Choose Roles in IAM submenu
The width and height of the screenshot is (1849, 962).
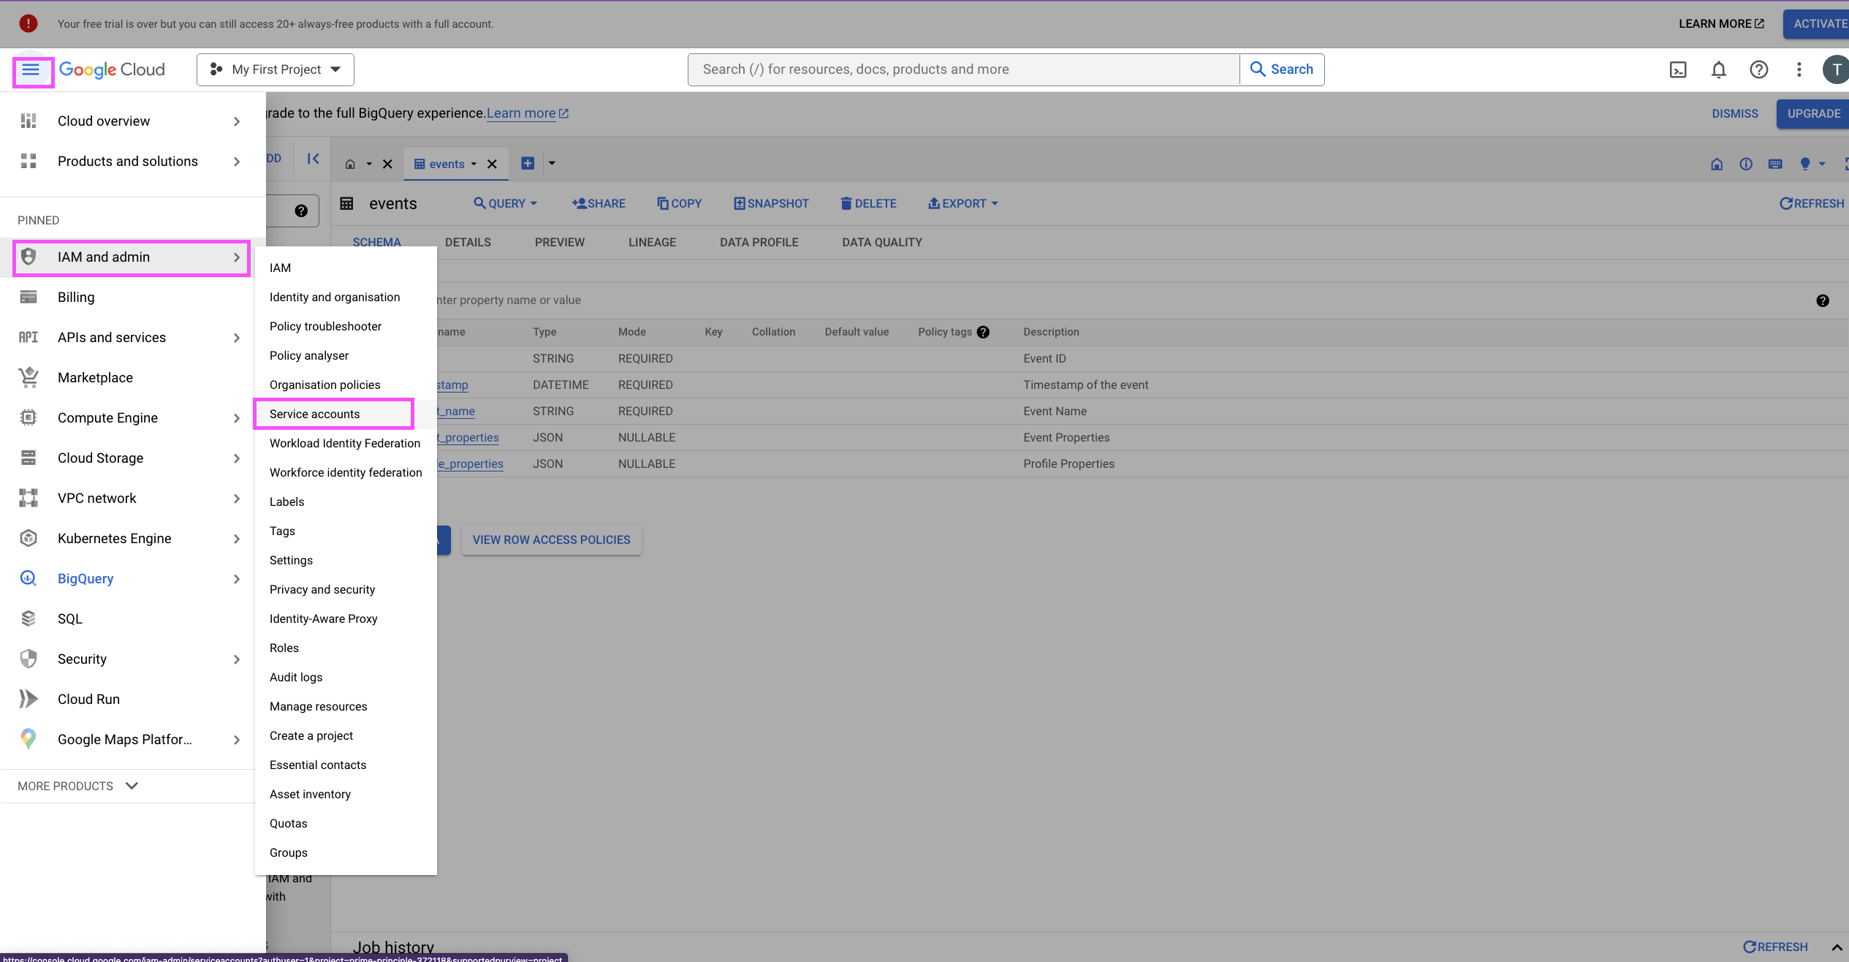tap(284, 648)
